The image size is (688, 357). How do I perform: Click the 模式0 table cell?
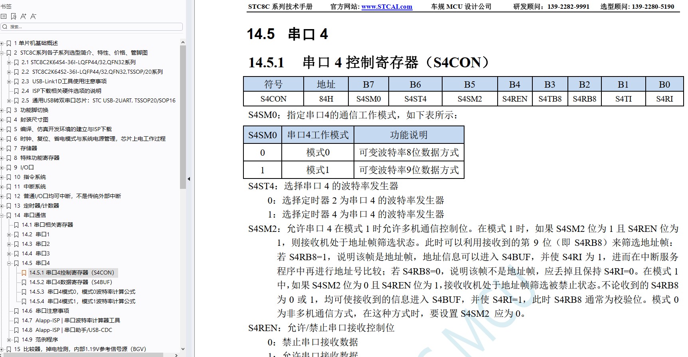[x=318, y=153]
